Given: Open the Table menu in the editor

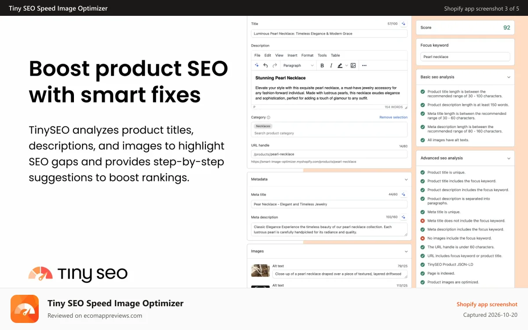Looking at the screenshot, I should pos(335,55).
